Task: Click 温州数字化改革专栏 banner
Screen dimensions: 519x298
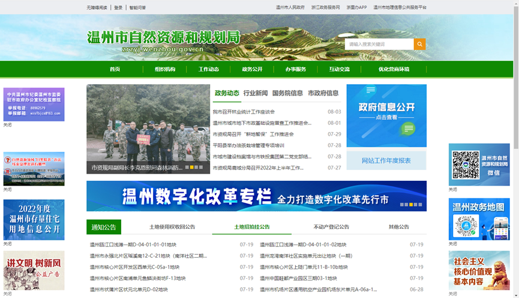Action: tap(256, 196)
